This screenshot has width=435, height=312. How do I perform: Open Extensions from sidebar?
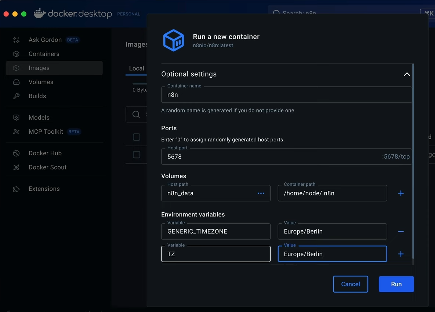(x=54, y=189)
